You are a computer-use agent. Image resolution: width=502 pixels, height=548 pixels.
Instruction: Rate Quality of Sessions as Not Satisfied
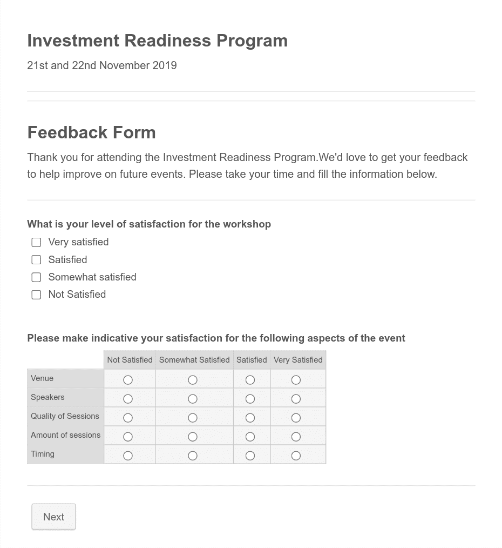[x=127, y=417]
